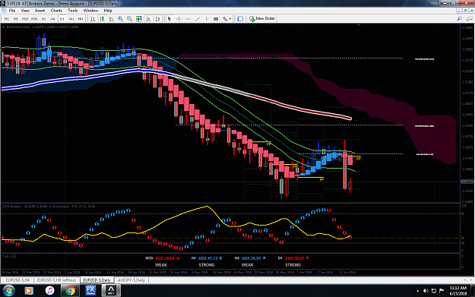
Task: Click the New Order button
Action: 262,19
